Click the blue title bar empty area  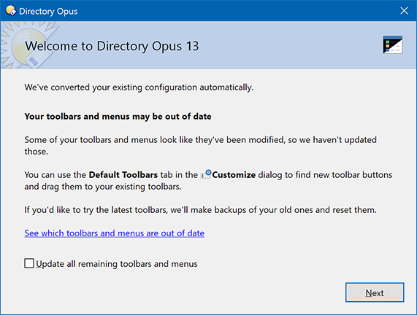coord(234,11)
